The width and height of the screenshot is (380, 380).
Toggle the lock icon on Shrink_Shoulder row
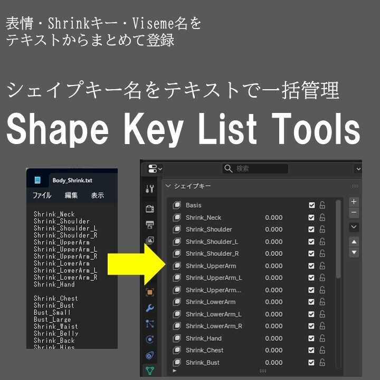[x=322, y=229]
